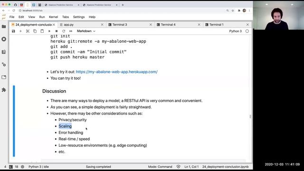Expand the Markdown cell type dropdown
This screenshot has width=304, height=171.
click(86, 31)
